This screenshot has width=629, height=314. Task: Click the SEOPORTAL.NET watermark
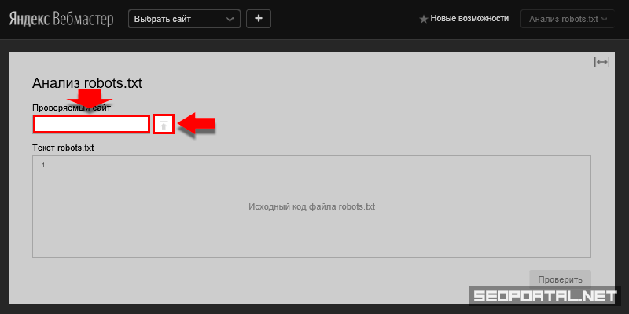[x=548, y=297]
